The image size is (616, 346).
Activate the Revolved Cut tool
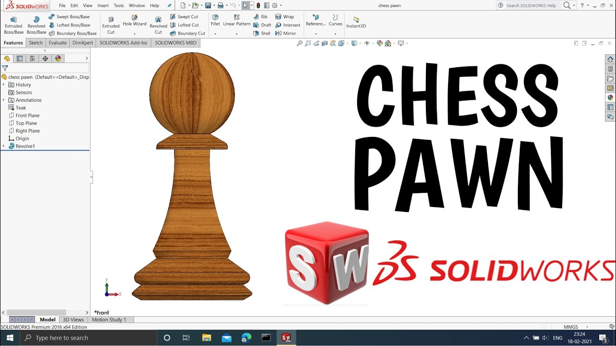[x=158, y=25]
